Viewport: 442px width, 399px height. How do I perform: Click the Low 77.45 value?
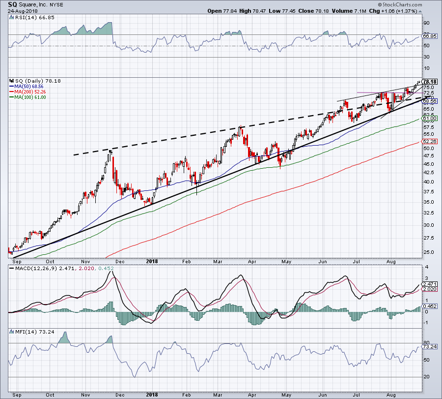point(282,11)
